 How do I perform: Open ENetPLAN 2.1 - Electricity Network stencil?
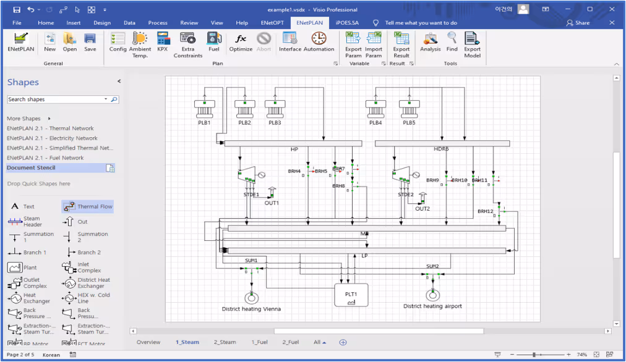(52, 138)
